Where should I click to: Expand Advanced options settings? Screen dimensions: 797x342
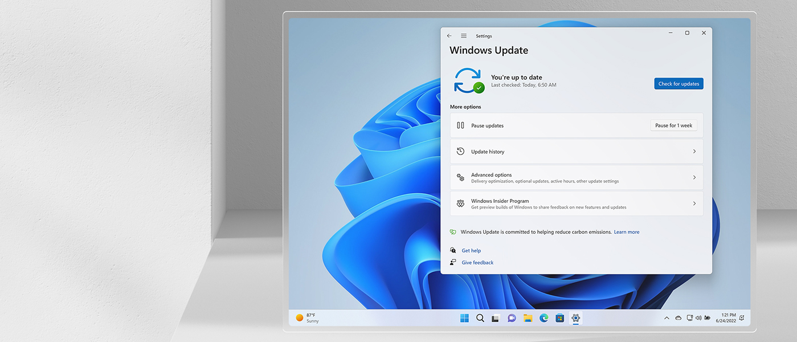pyautogui.click(x=694, y=177)
